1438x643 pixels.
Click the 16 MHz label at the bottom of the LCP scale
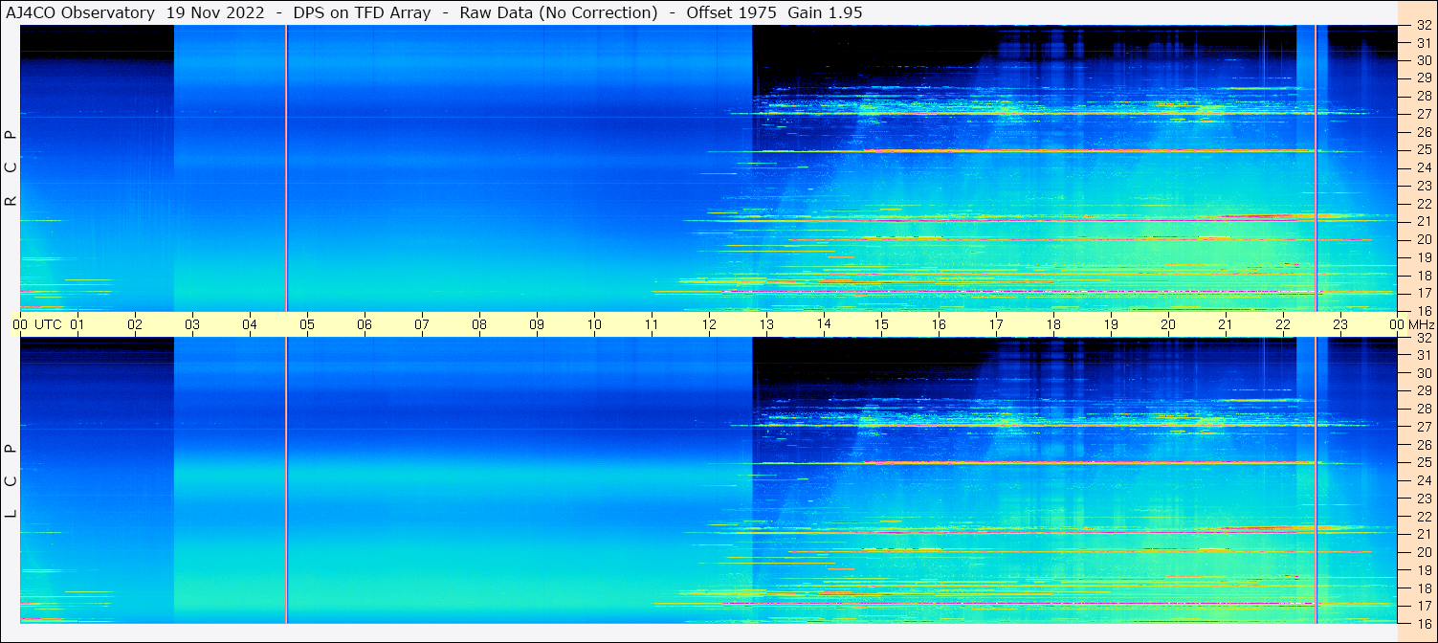click(1424, 623)
